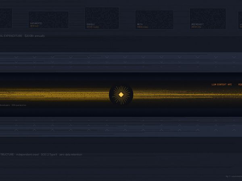Screen dimensions: 242x181
Task: Click the down chevron above LLM CONTEXT API
Action: tap(215, 58)
